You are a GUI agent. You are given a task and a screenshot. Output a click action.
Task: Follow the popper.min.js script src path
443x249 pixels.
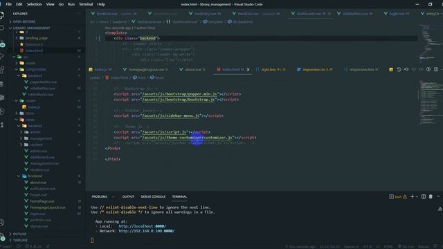point(180,94)
